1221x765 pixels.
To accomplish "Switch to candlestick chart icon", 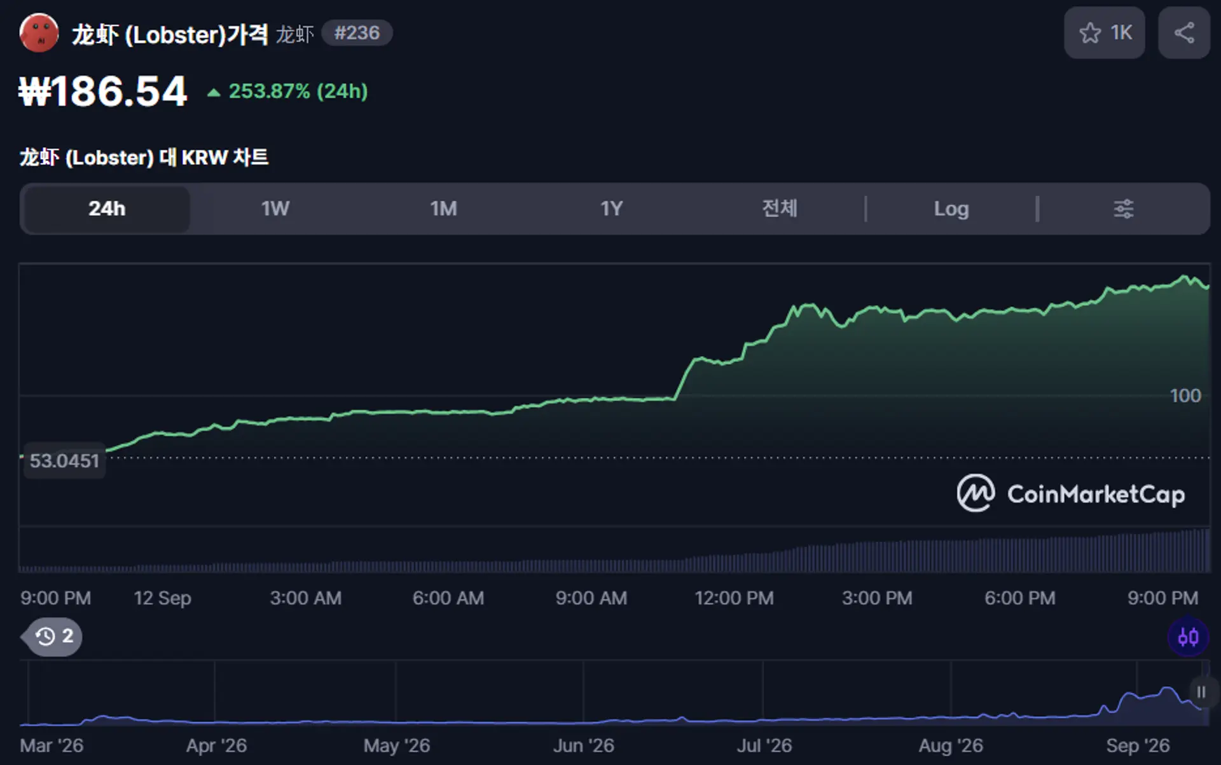I will (1188, 637).
